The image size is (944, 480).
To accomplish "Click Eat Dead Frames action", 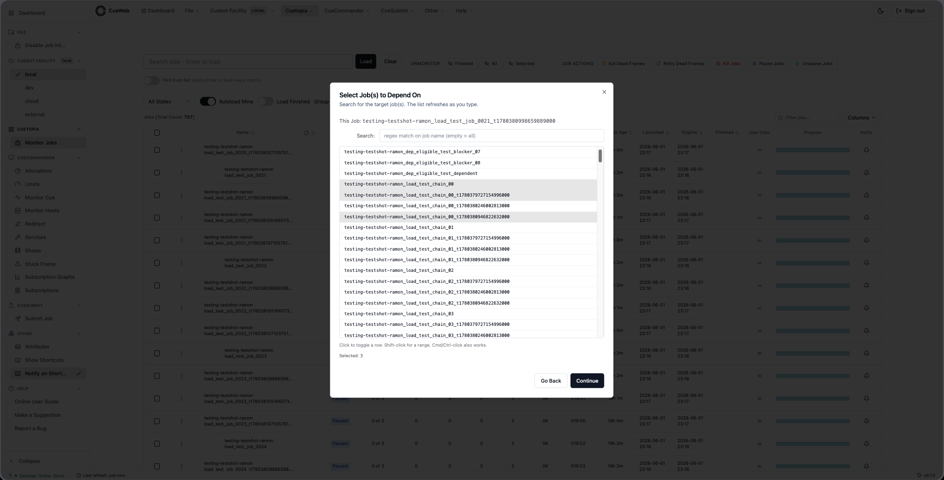I will (x=623, y=64).
